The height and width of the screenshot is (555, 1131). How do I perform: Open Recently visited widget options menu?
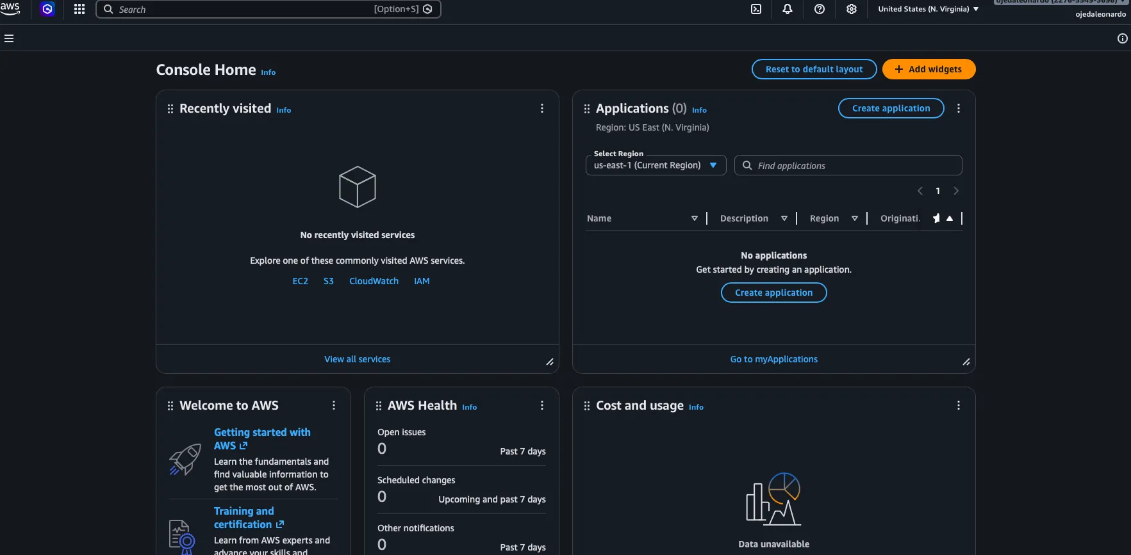click(542, 108)
